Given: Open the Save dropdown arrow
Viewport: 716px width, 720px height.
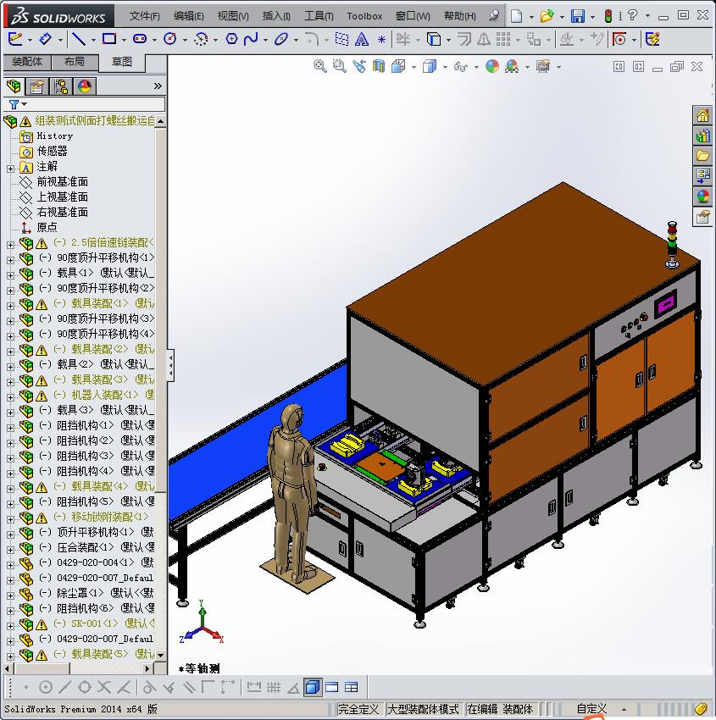Looking at the screenshot, I should [x=592, y=17].
